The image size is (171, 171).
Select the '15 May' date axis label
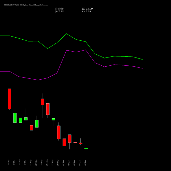[x=25, y=162]
